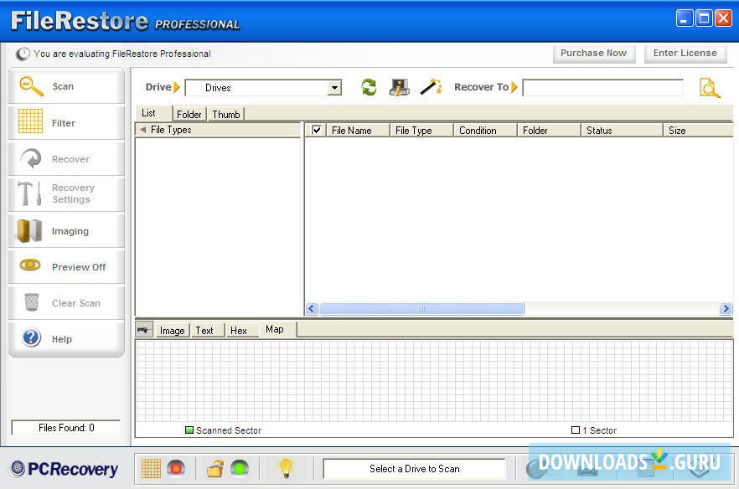Image resolution: width=739 pixels, height=489 pixels.
Task: Click the Enter License button
Action: (x=685, y=53)
